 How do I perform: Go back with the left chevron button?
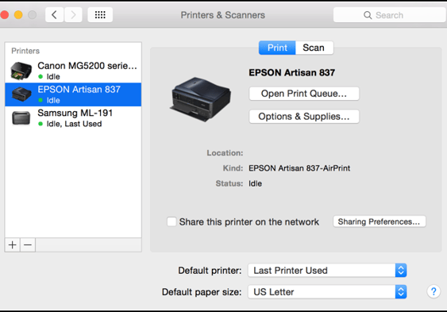coord(55,15)
